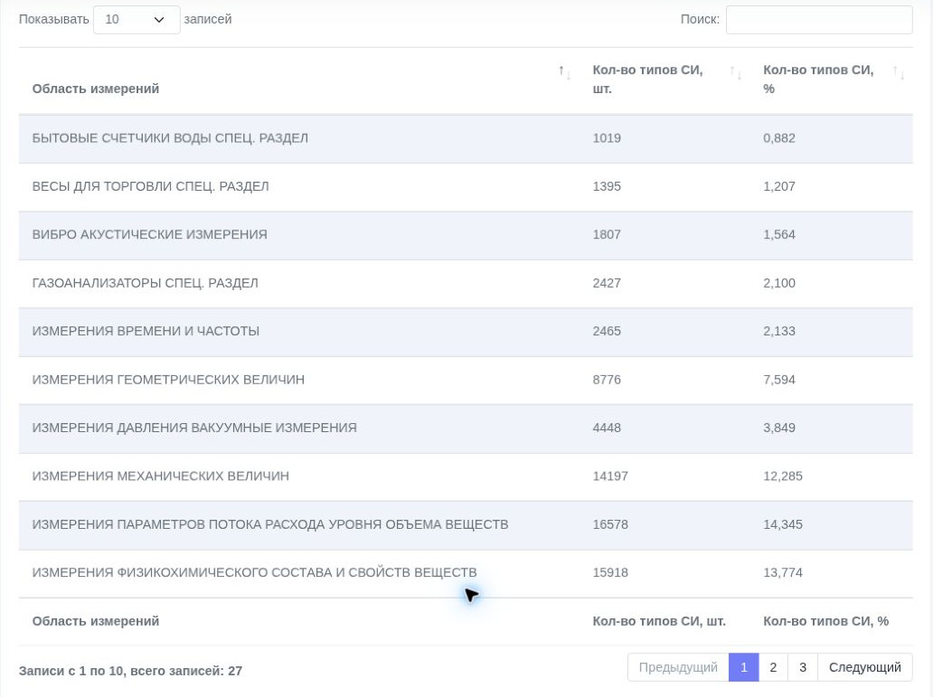Sort by Кол-во типов СИ, % arrows
The width and height of the screenshot is (933, 697).
point(899,72)
